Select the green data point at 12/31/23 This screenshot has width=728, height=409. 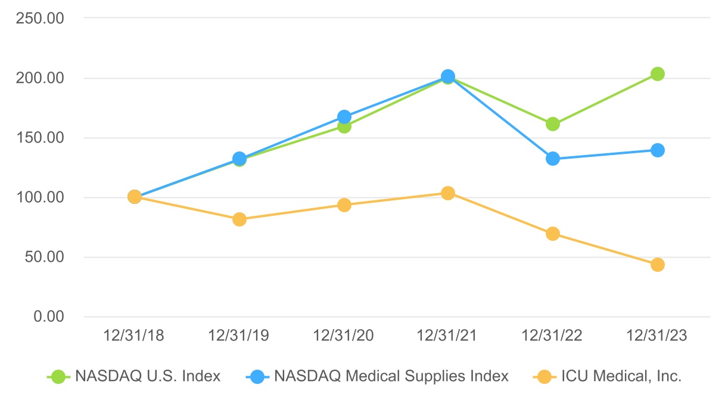658,74
